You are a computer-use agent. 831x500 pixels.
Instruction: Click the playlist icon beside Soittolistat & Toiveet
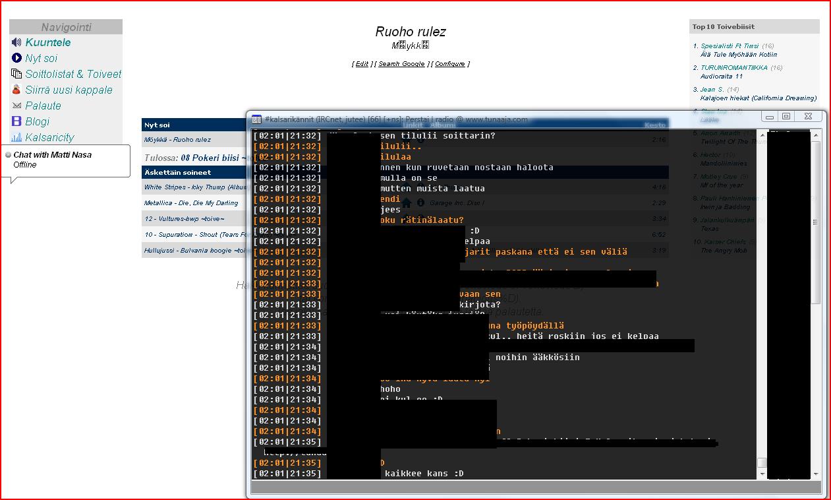click(16, 74)
